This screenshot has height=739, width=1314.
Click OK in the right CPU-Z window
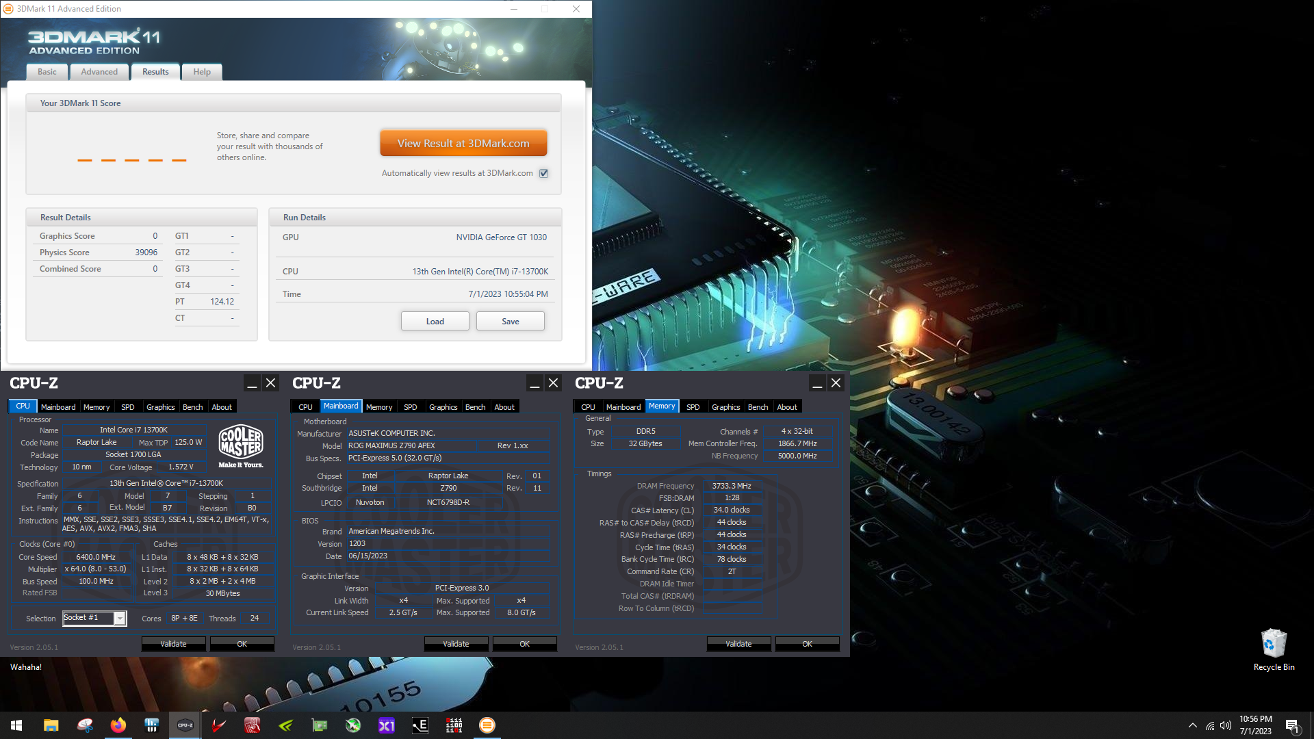point(808,644)
